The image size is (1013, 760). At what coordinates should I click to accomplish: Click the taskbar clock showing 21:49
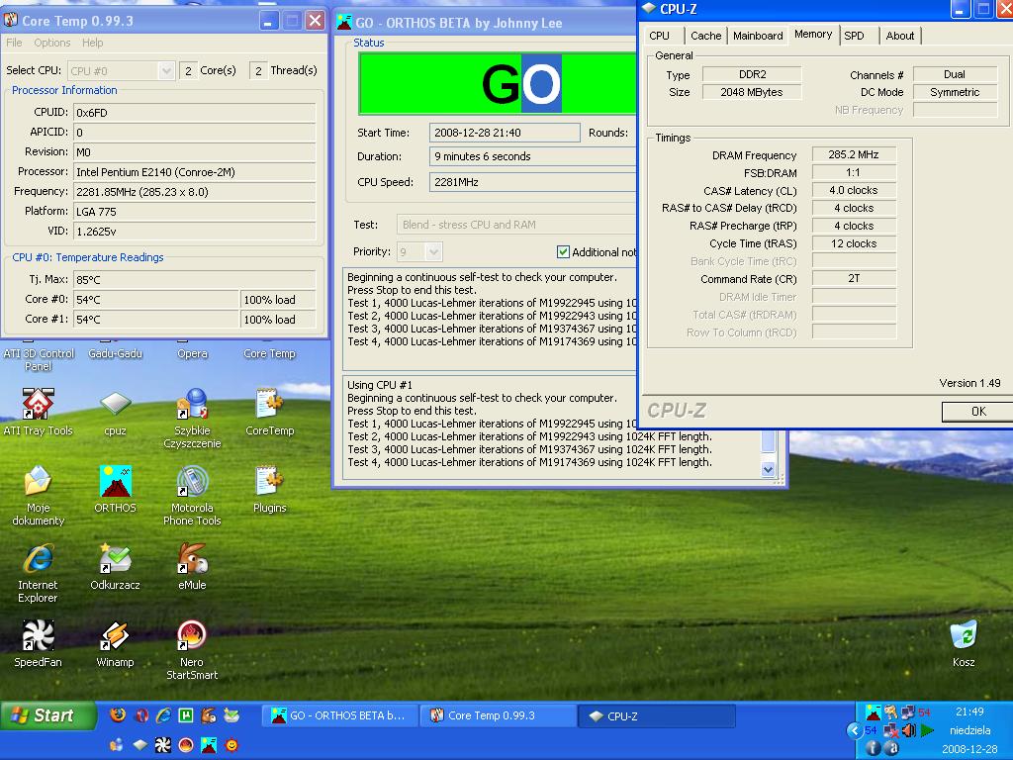click(969, 712)
